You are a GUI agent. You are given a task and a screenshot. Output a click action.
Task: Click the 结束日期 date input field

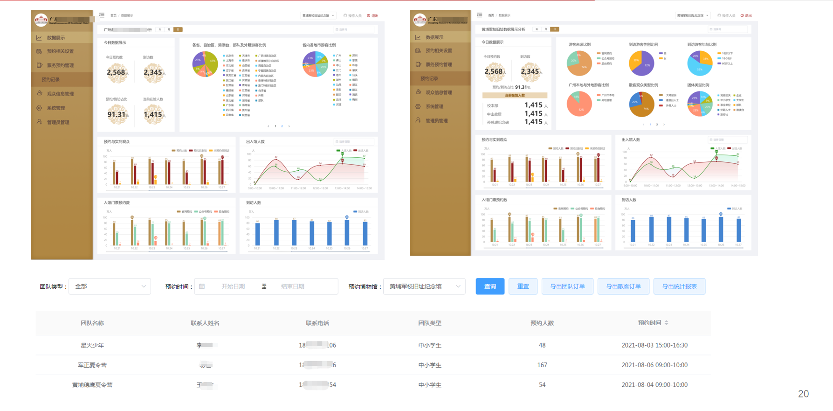point(293,286)
